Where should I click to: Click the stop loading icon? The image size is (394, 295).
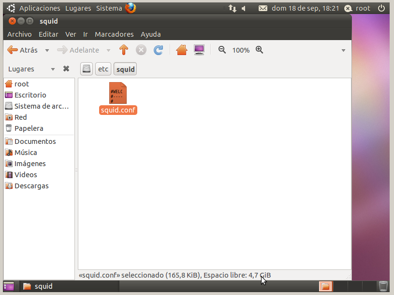coord(141,50)
